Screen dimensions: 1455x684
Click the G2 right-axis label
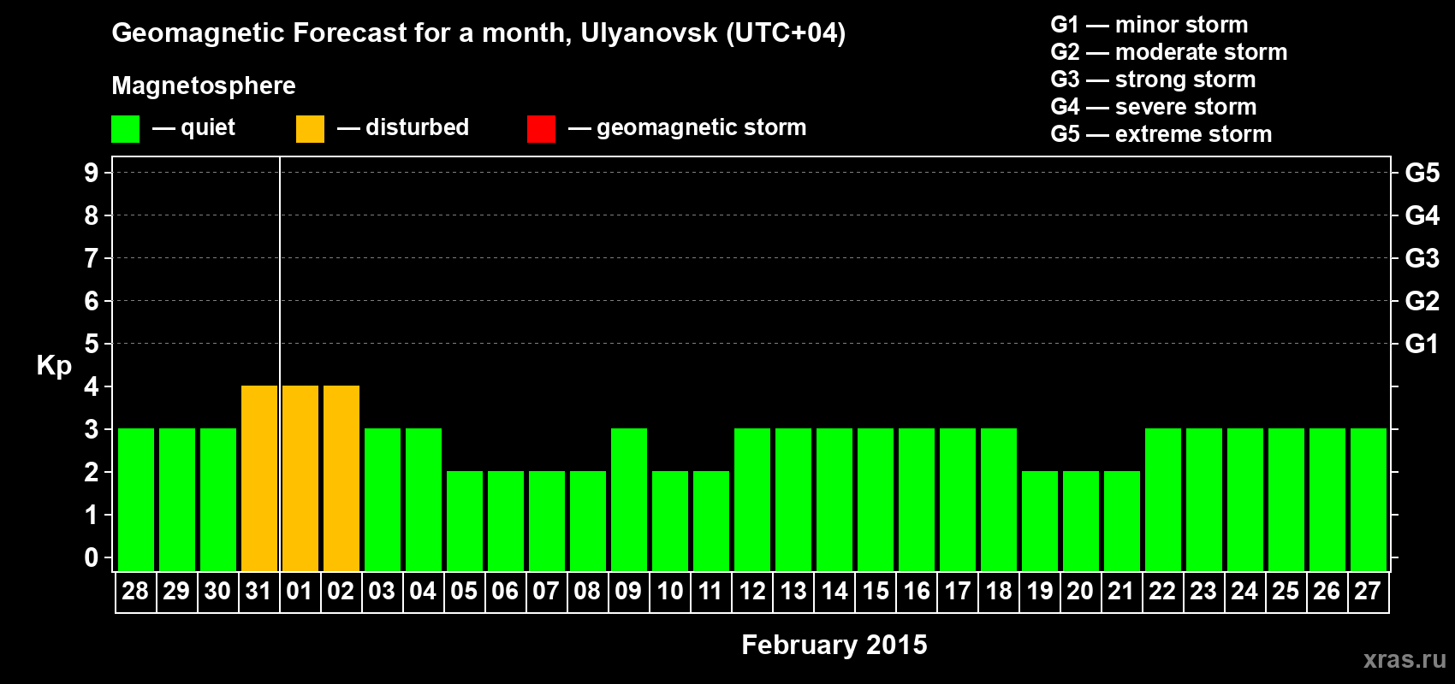(x=1422, y=301)
